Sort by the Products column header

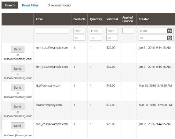[79, 19]
